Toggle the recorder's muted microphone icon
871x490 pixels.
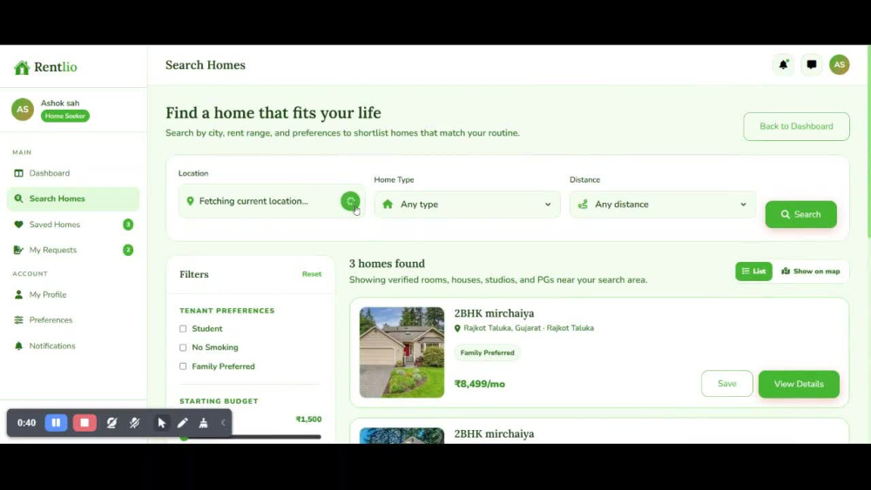135,423
